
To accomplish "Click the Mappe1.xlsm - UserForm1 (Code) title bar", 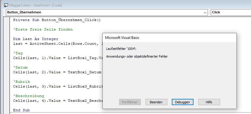I will (x=36, y=5).
